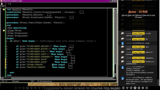Collapse the TForm1.Timer1Timer procedure fold marker

point(6,23)
